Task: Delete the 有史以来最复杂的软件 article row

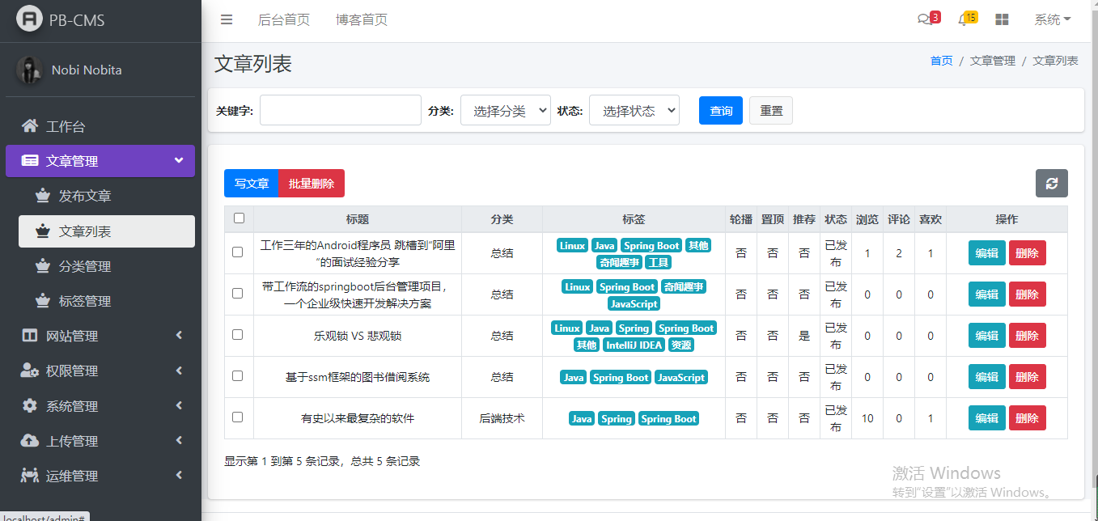Action: tap(1027, 418)
